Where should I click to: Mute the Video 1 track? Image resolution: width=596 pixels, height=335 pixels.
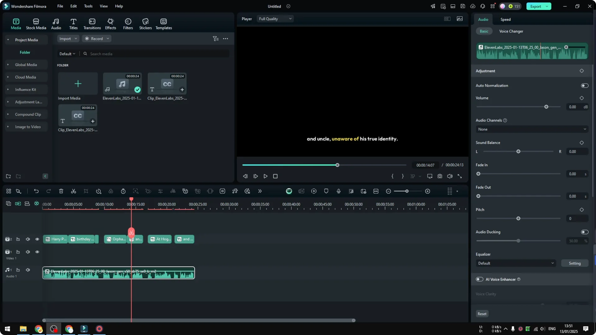pyautogui.click(x=28, y=252)
